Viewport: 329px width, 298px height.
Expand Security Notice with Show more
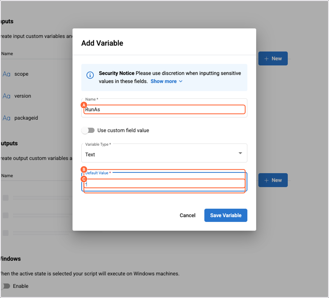(166, 81)
